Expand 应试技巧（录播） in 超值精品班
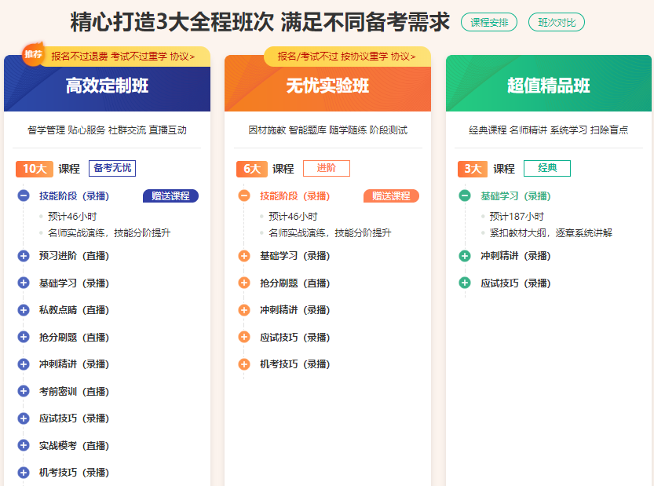 click(x=465, y=283)
